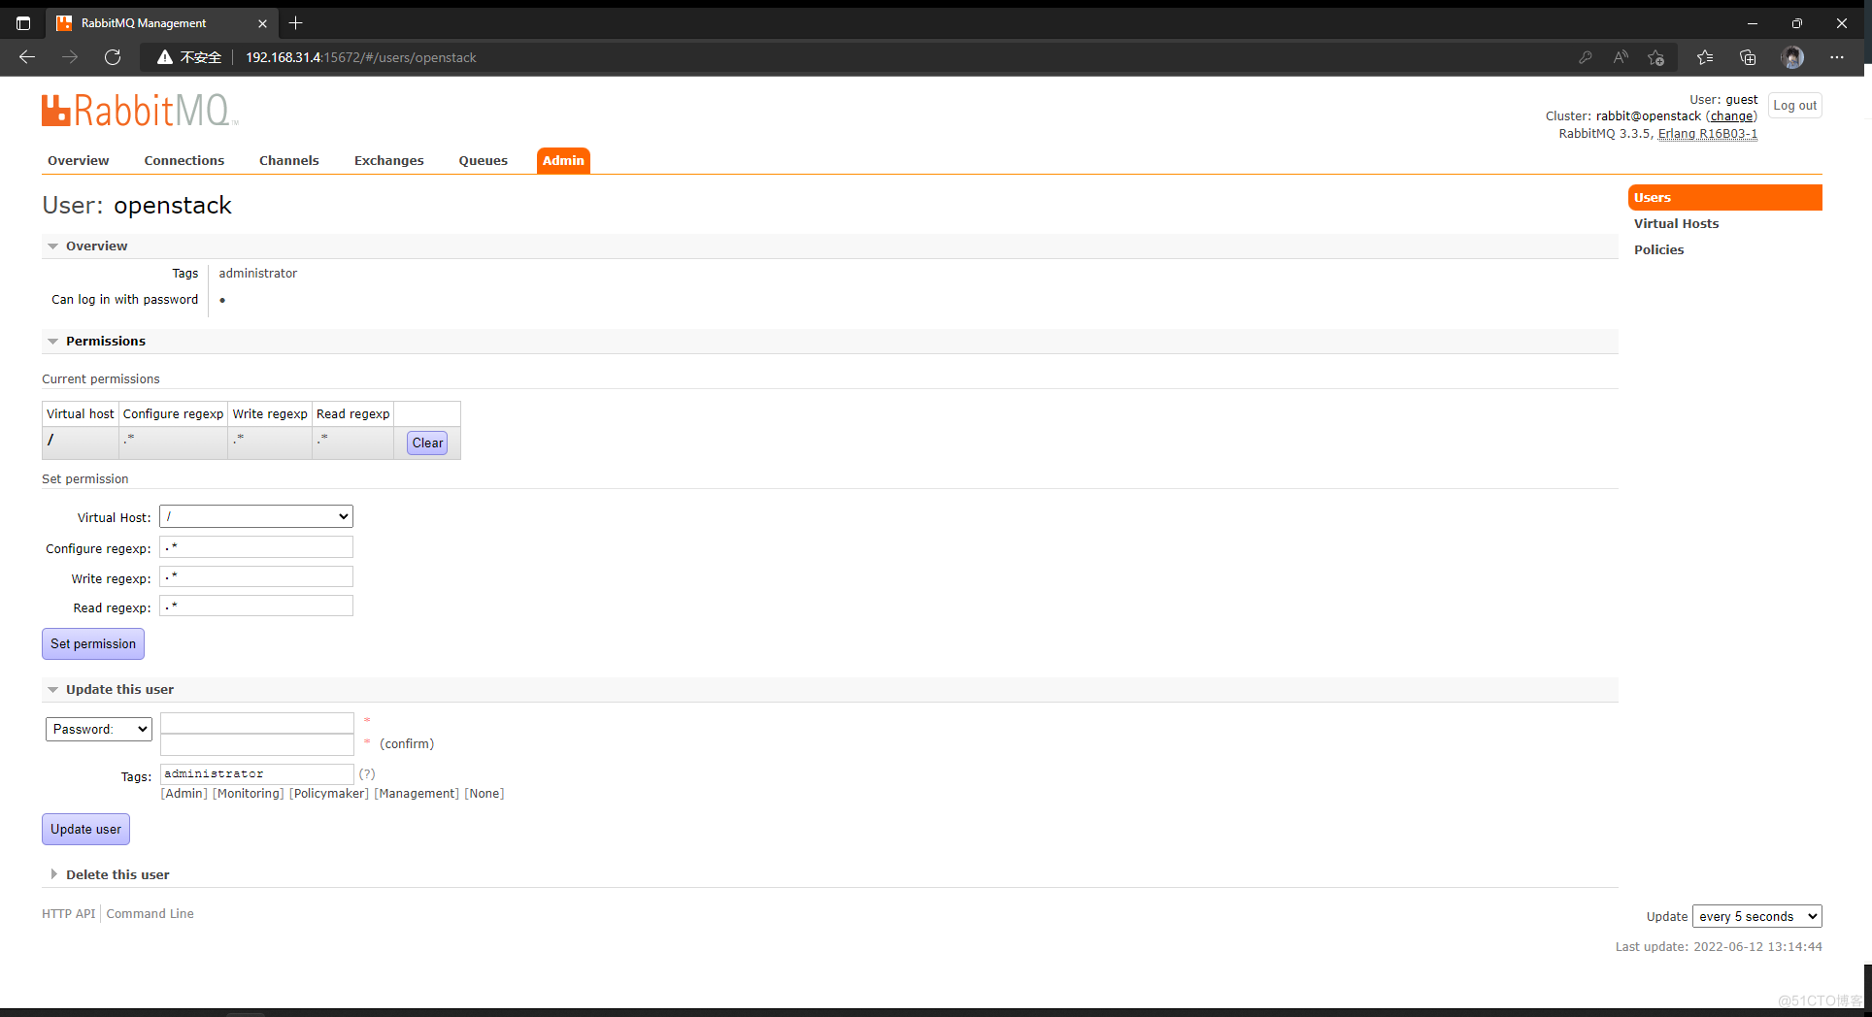Select the [Management] tag shortcut
The image size is (1872, 1017).
pos(417,793)
